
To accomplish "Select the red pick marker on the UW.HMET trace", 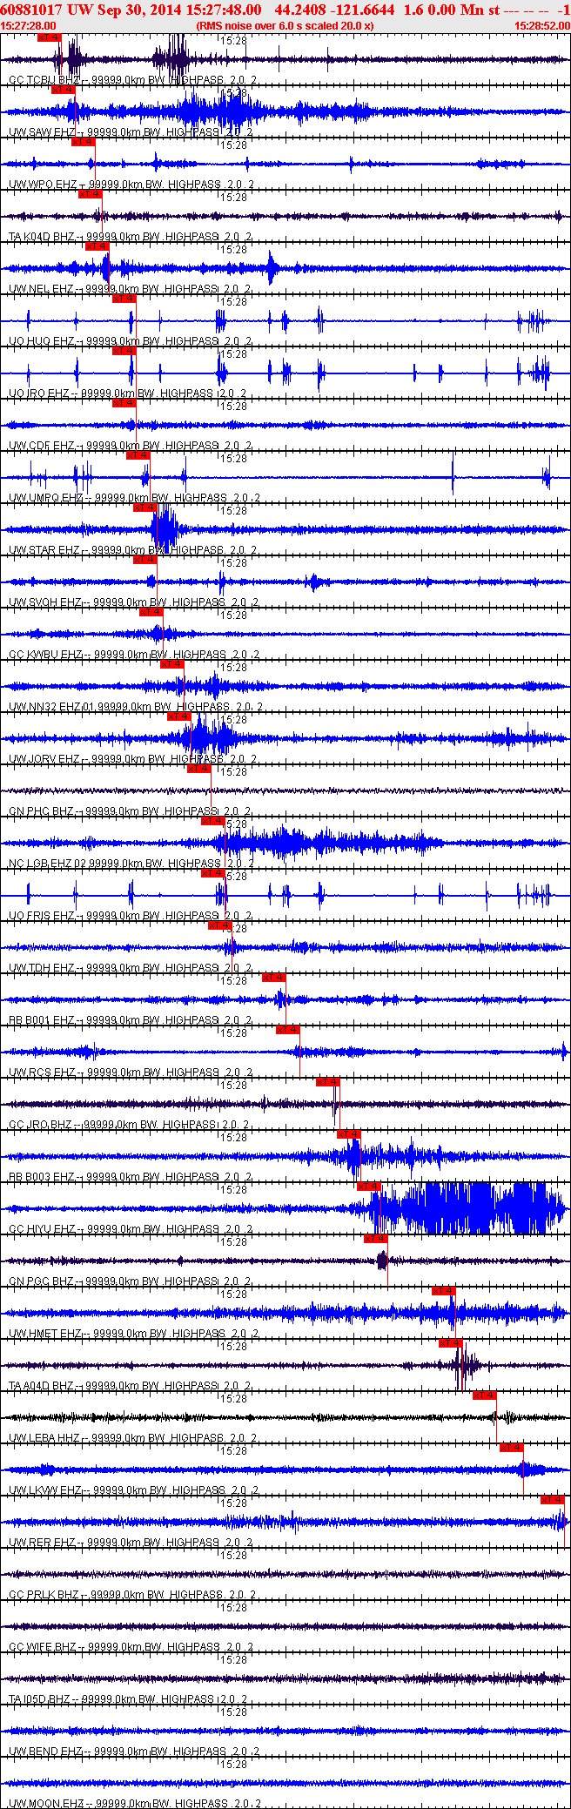I will (444, 1291).
